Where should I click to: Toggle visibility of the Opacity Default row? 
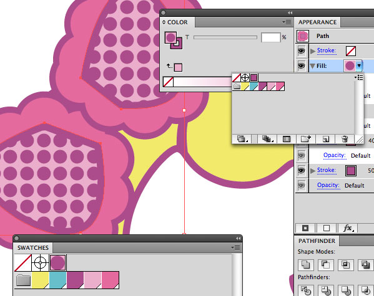pos(302,156)
